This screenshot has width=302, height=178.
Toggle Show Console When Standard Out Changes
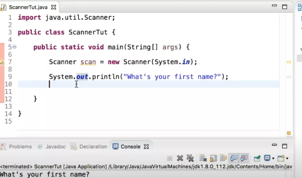coord(234,158)
